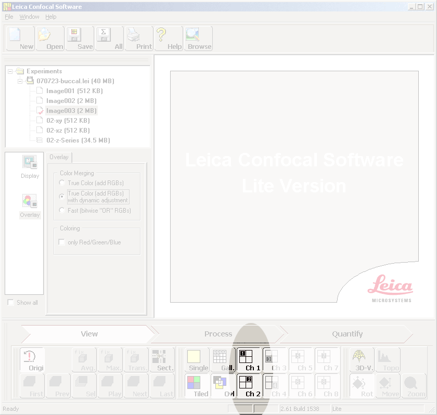Show channel Ch 7
The width and height of the screenshot is (437, 415).
(x=327, y=360)
